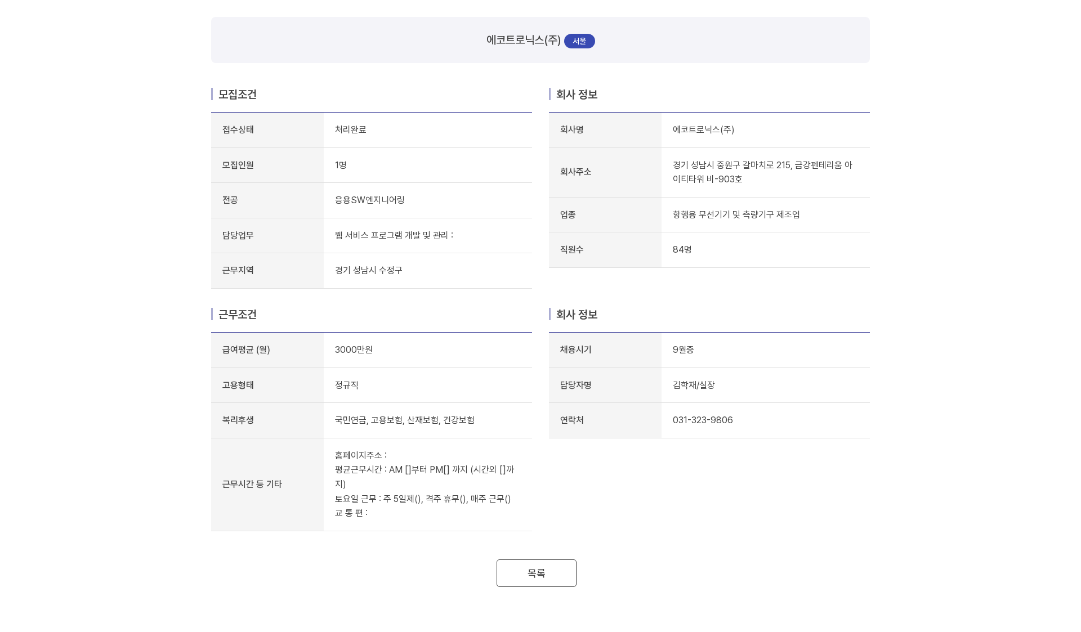This screenshot has width=1081, height=632.
Task: Click the 회사주소 label cell
Action: (605, 172)
